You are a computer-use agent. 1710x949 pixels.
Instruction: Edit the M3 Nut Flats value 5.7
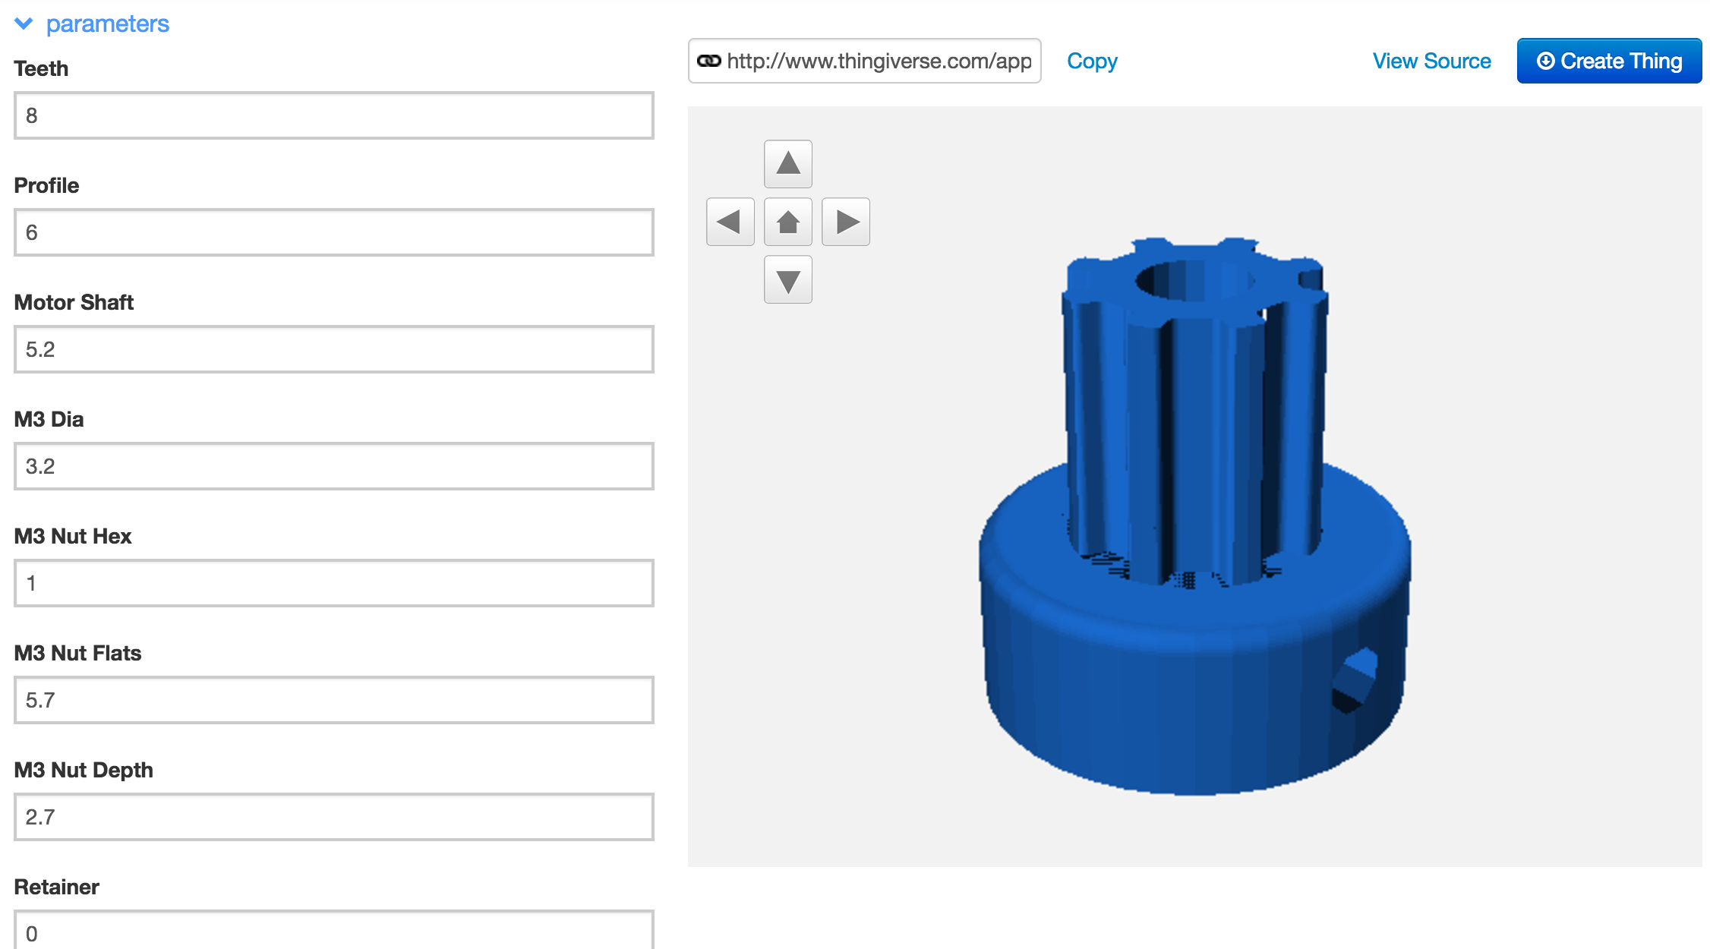(x=333, y=700)
